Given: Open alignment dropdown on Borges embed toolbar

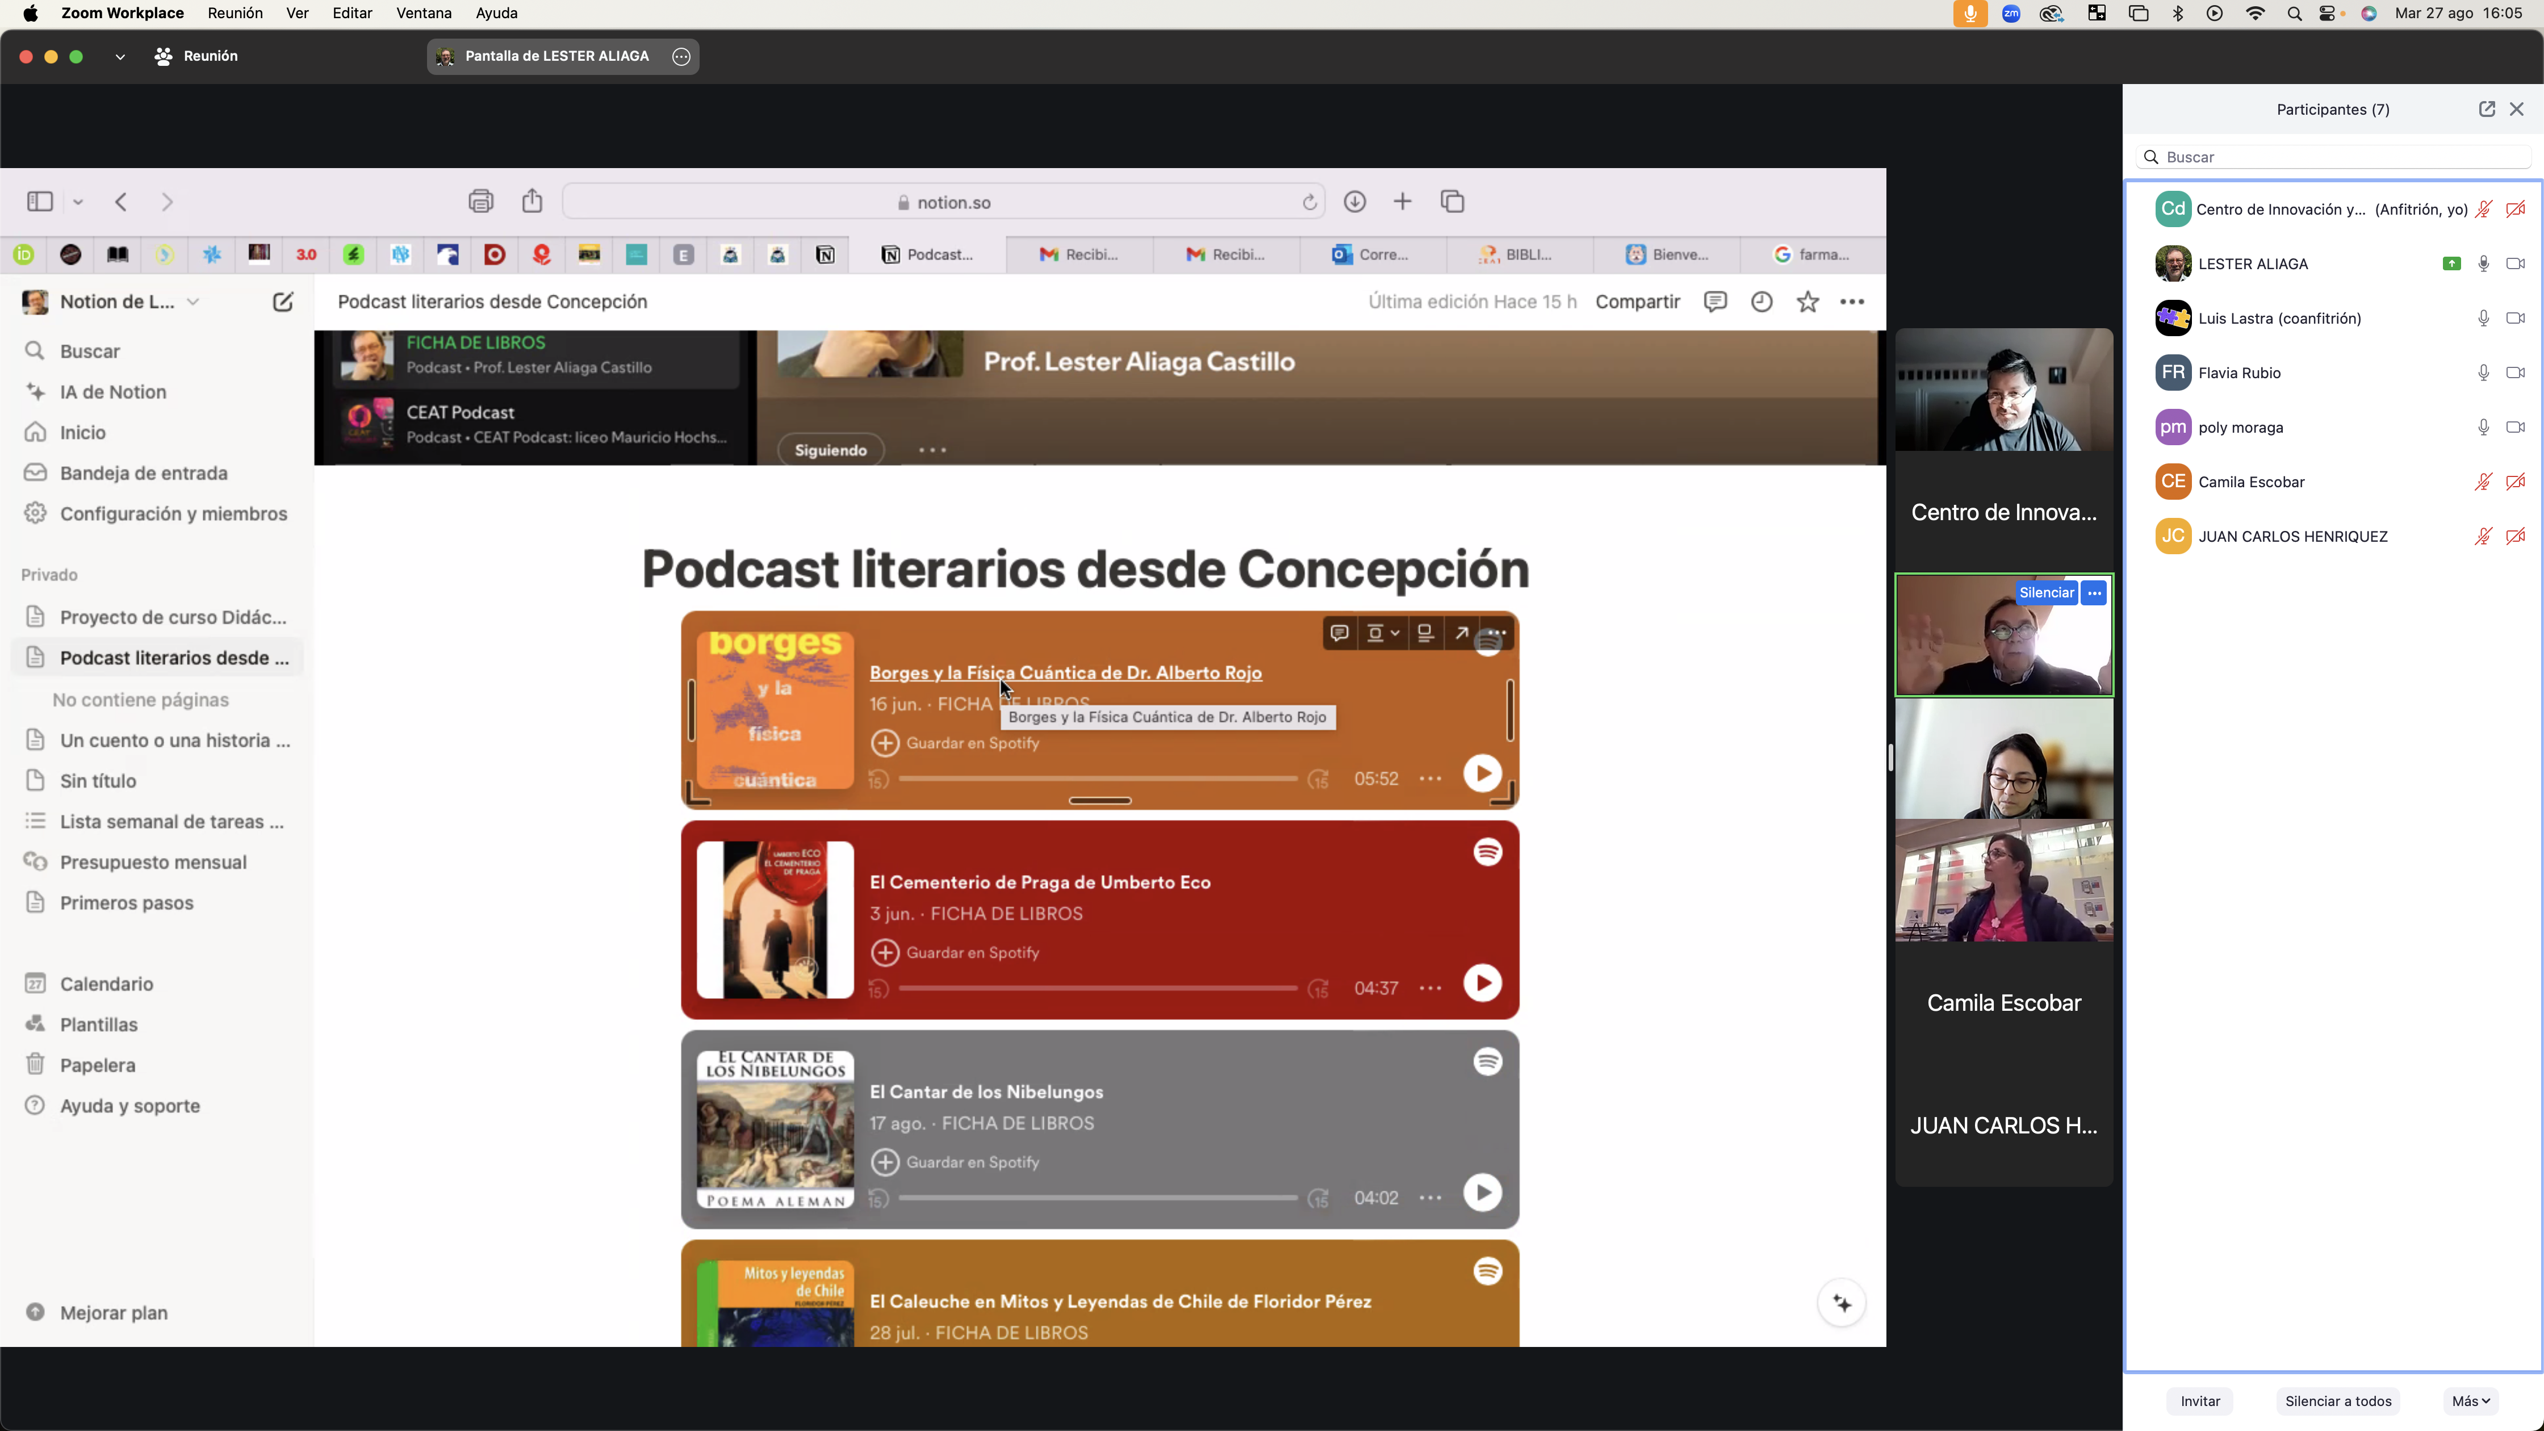Looking at the screenshot, I should [1383, 633].
